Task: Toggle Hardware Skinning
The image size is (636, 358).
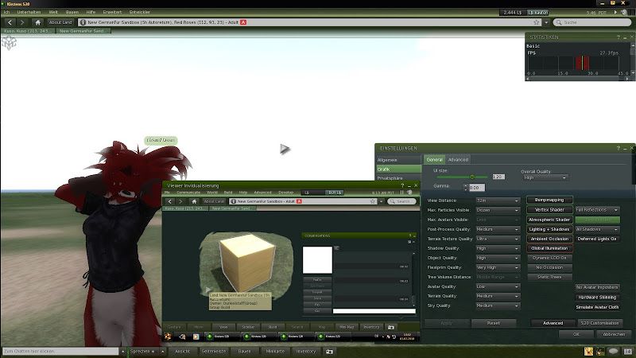Action: click(597, 297)
